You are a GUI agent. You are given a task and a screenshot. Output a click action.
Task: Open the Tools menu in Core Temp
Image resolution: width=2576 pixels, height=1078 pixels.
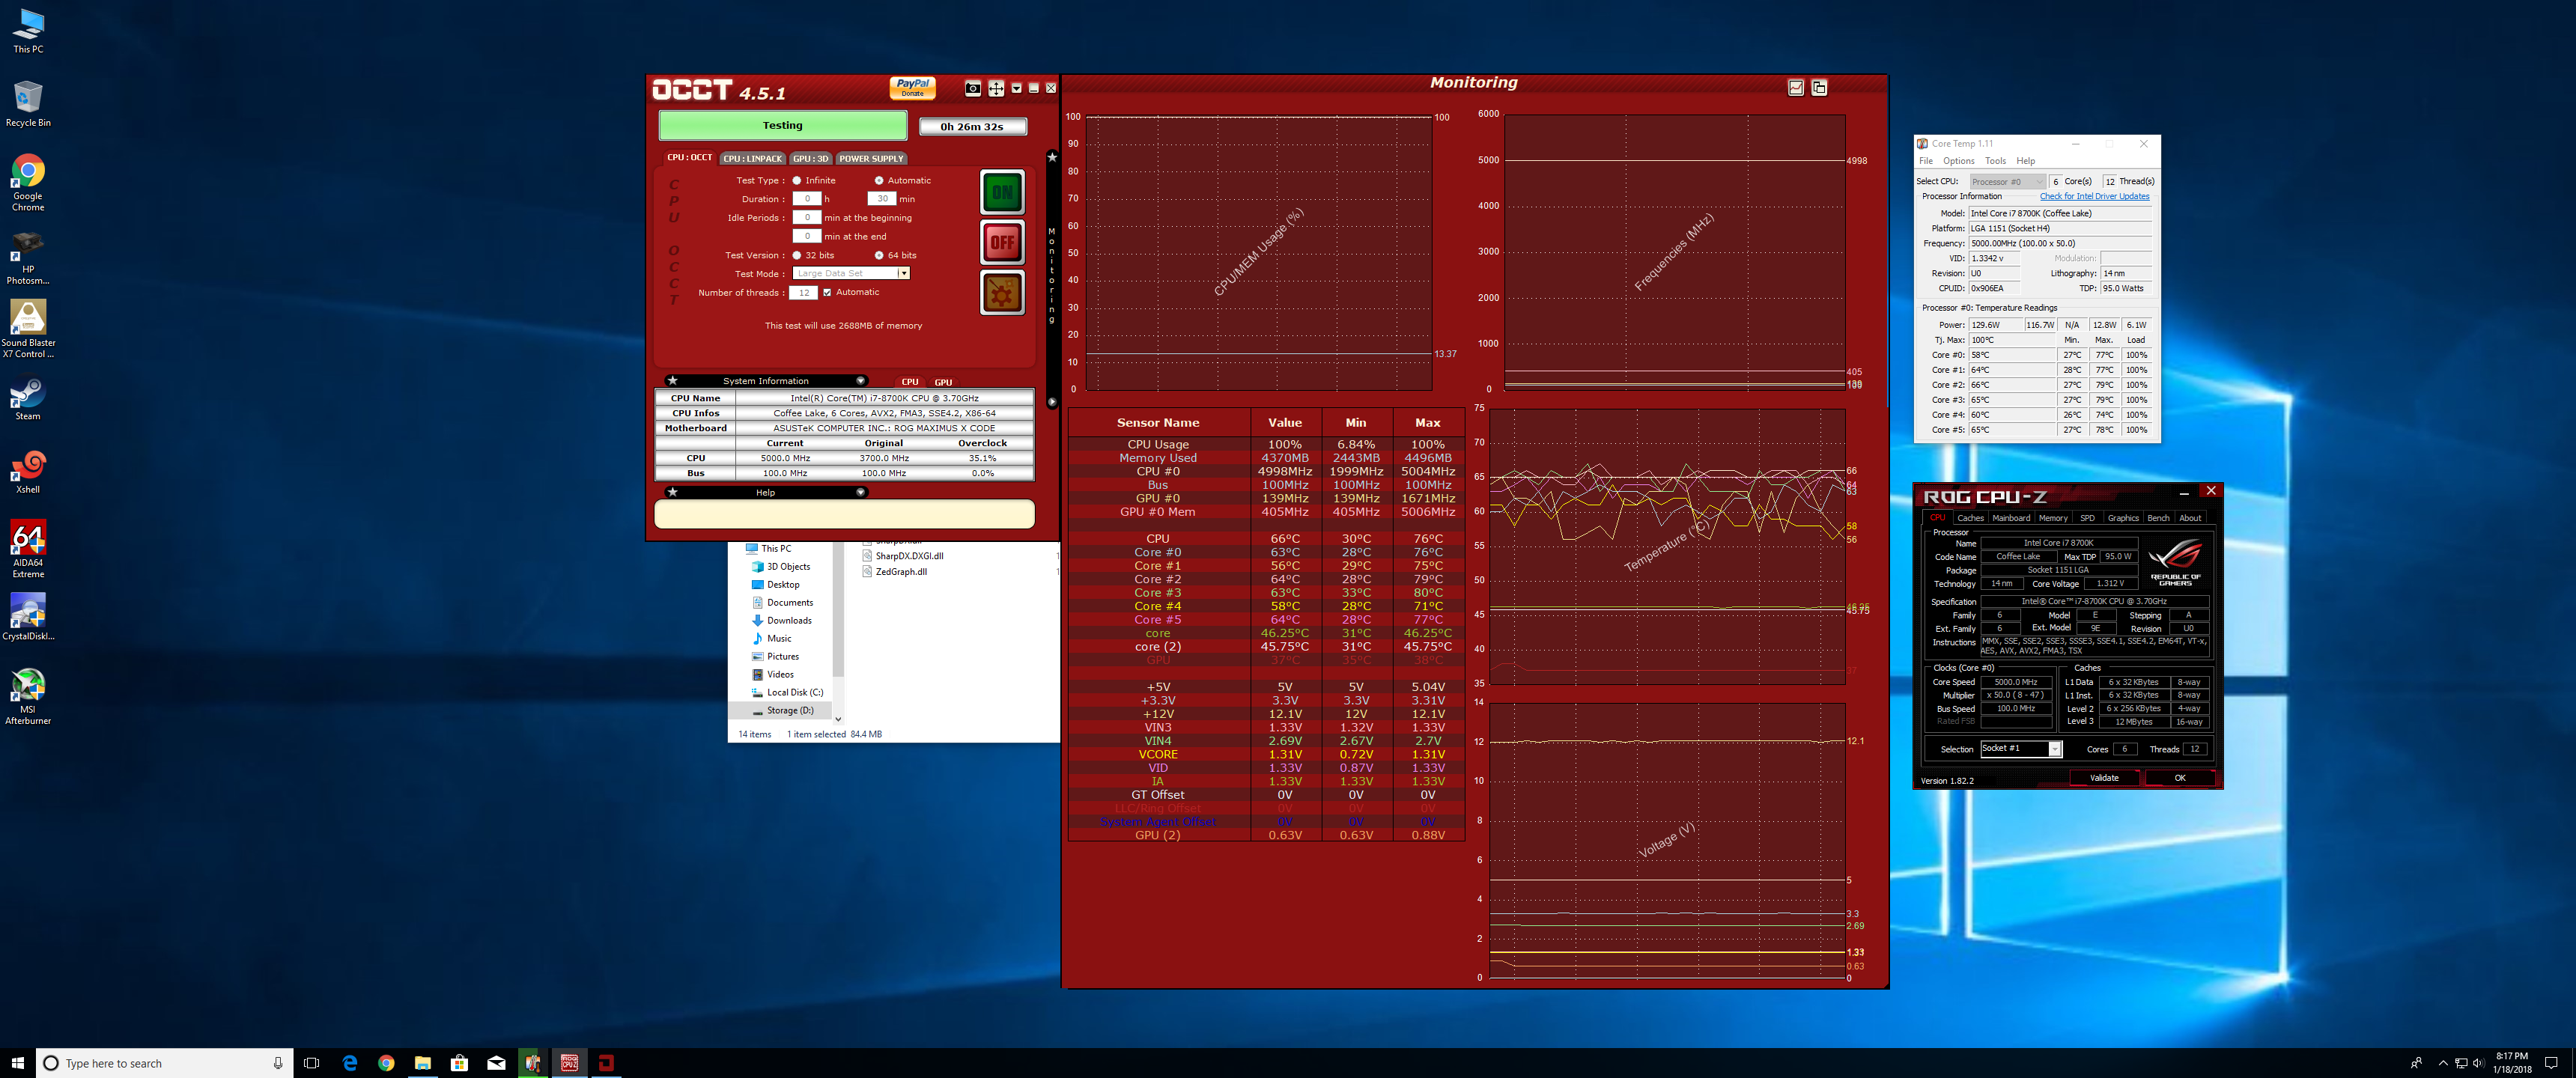click(1995, 161)
